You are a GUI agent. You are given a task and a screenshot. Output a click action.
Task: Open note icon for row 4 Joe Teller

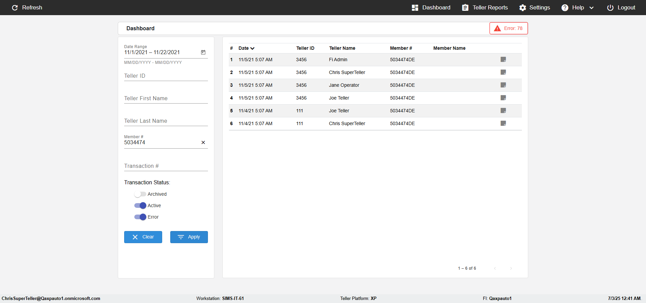click(503, 98)
